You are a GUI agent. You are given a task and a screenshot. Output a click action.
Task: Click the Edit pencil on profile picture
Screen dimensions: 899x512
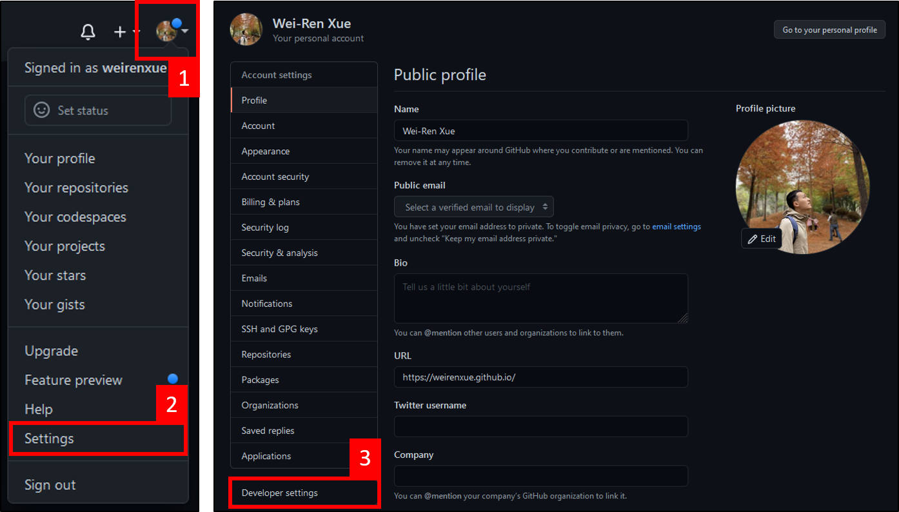(761, 238)
